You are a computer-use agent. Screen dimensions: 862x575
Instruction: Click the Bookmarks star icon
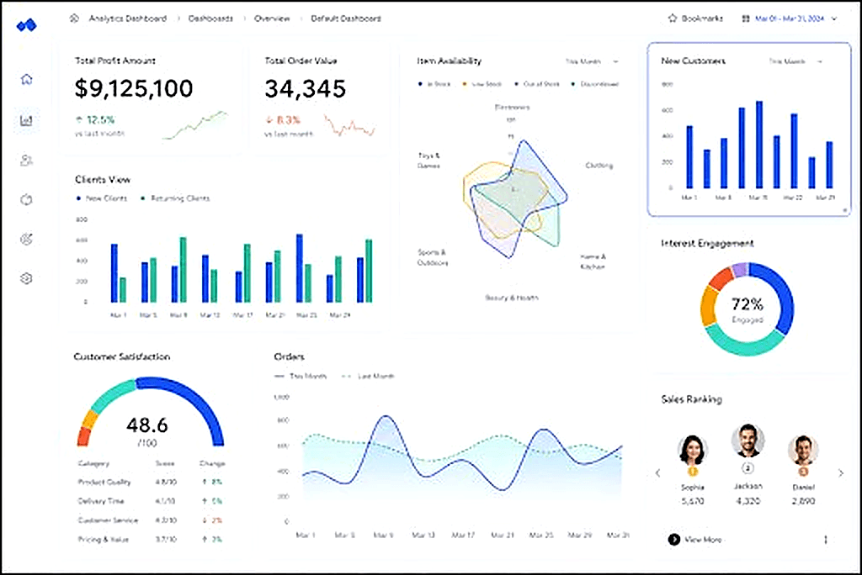673,18
